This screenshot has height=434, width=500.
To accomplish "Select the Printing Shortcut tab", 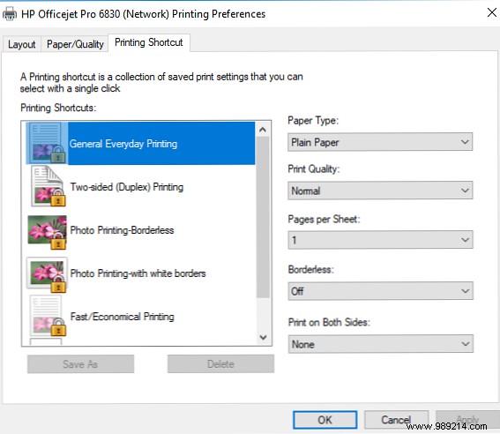I will pos(149,42).
